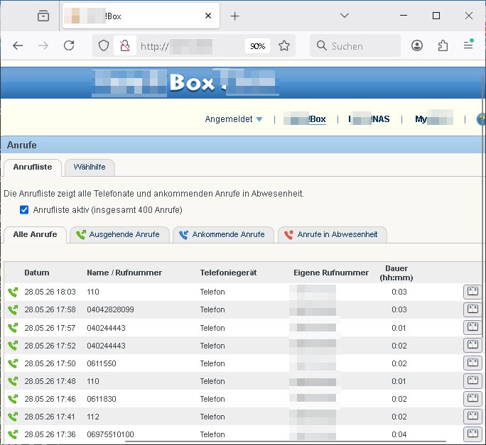Image resolution: width=486 pixels, height=445 pixels.
Task: Add 18:03 call number to phonebook
Action: click(x=472, y=292)
